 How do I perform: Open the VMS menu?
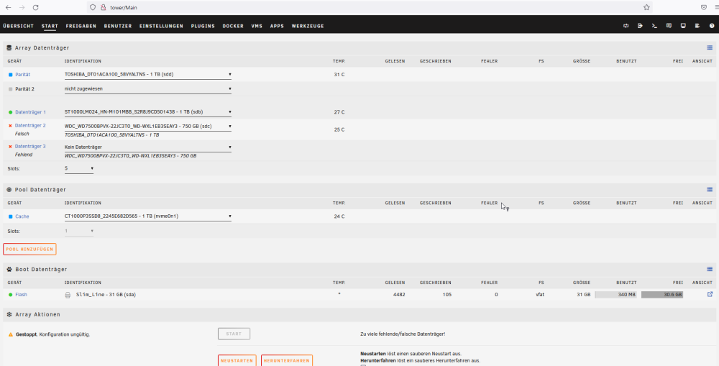[x=257, y=26]
